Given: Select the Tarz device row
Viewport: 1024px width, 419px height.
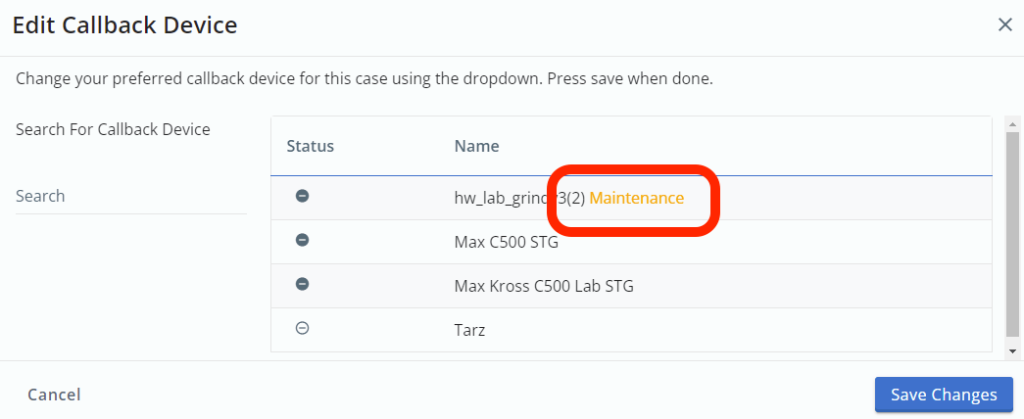Looking at the screenshot, I should 631,330.
